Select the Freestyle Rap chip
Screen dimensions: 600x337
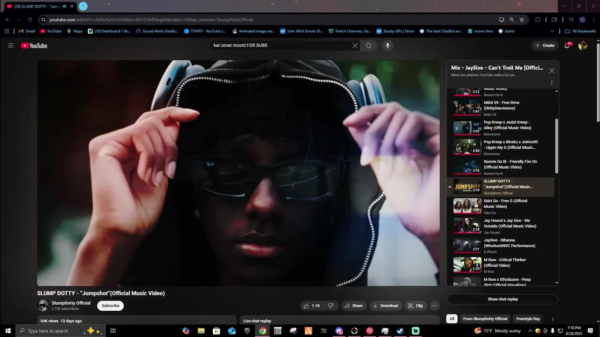tap(528, 319)
